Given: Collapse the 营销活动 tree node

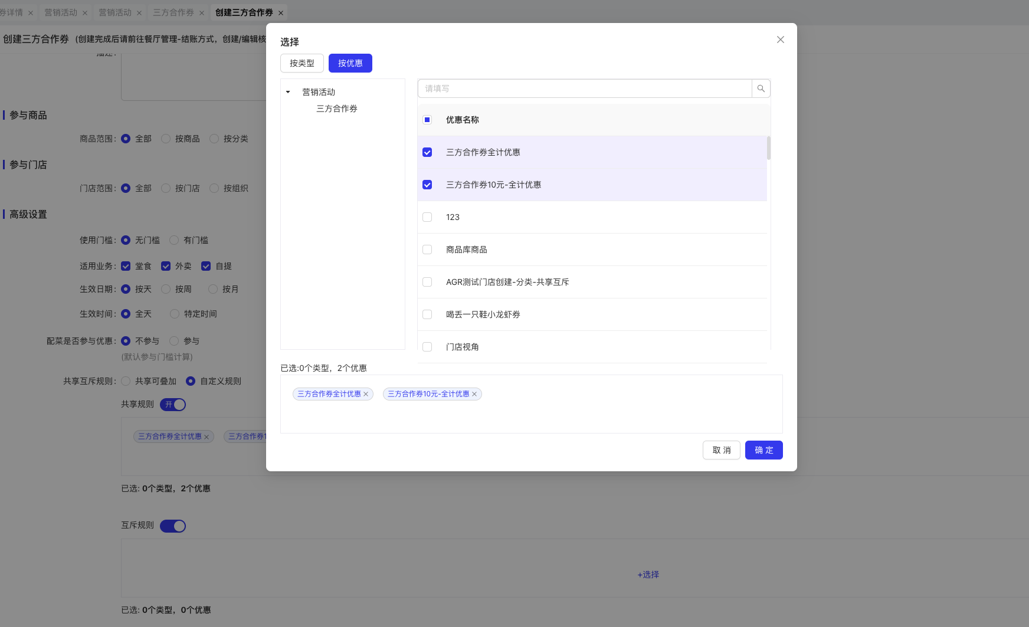Looking at the screenshot, I should pos(288,92).
